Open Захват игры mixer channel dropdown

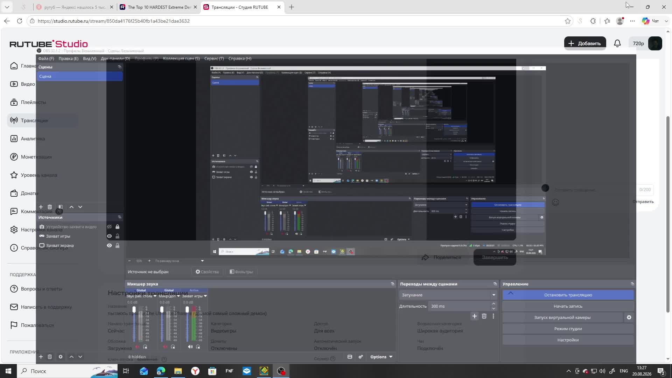[x=205, y=296]
